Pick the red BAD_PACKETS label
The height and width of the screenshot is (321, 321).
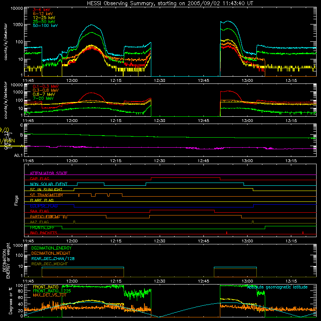point(44,233)
